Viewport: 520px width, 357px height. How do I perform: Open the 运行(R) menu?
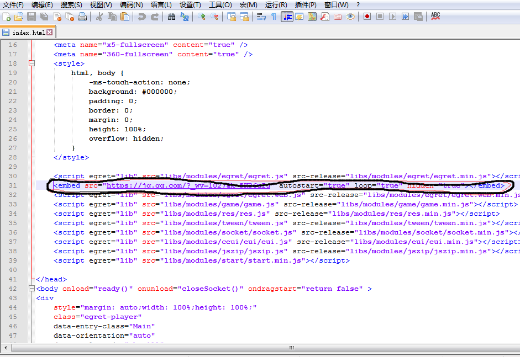pyautogui.click(x=276, y=5)
